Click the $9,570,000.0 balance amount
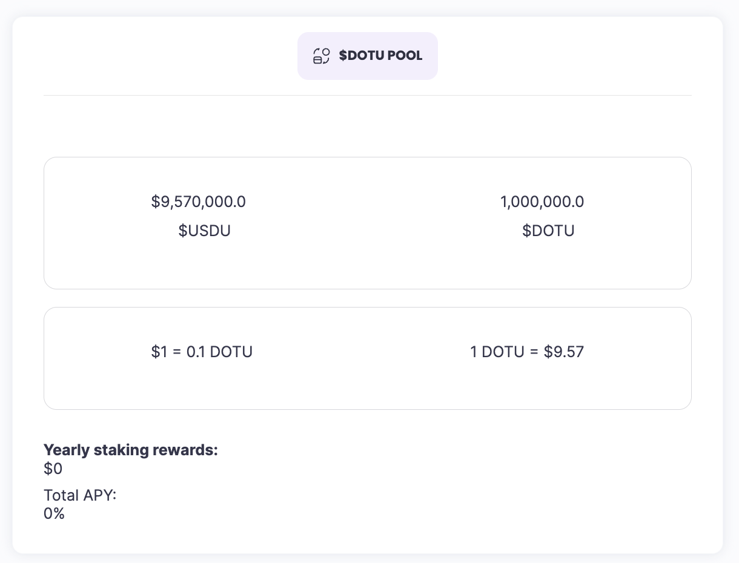 (x=198, y=202)
